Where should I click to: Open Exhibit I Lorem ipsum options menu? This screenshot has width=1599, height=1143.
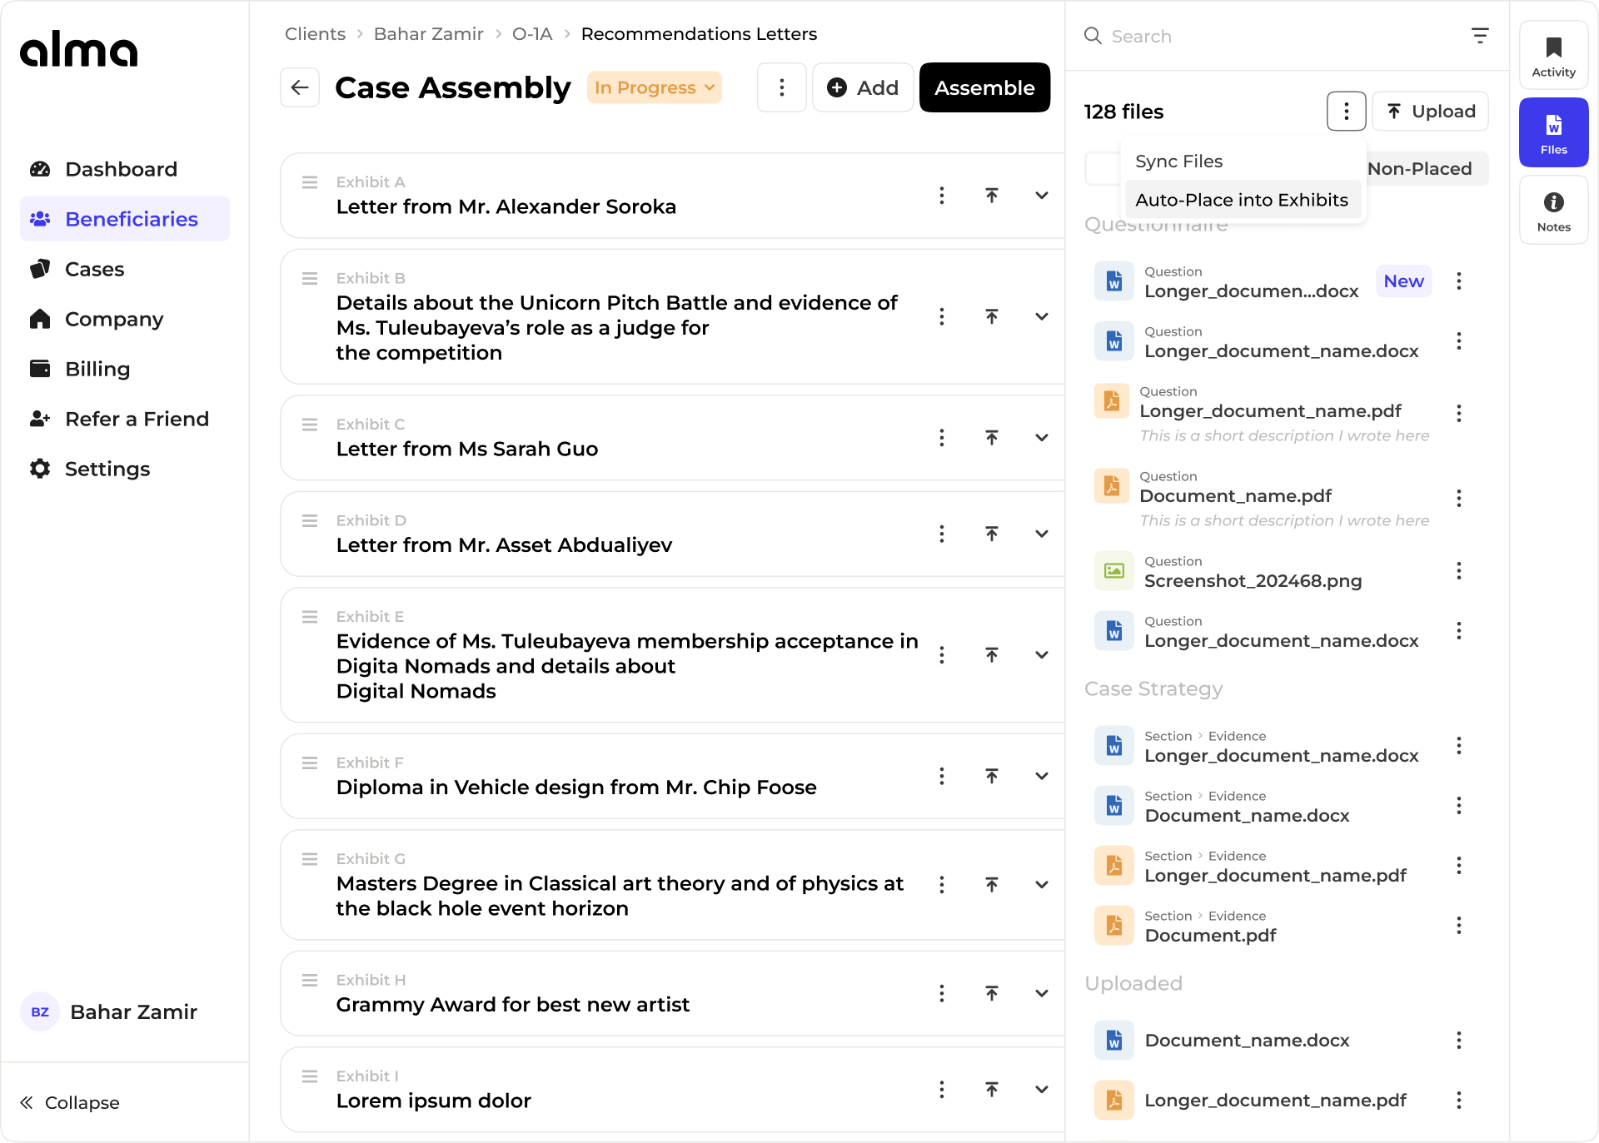[942, 1090]
